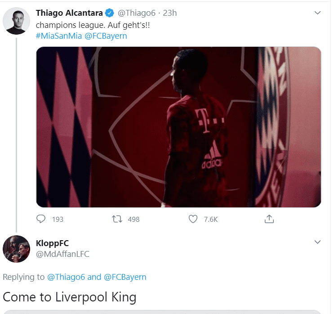Open the 23h tweet timestamp
Screen dimensions: 334x314
coord(170,13)
